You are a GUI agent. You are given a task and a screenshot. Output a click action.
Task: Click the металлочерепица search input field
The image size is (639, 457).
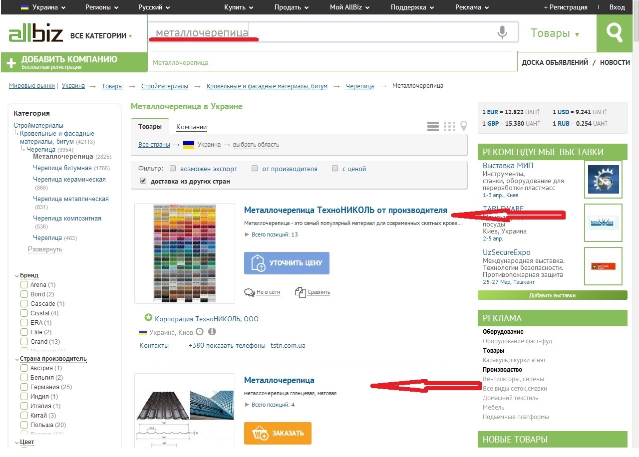333,33
